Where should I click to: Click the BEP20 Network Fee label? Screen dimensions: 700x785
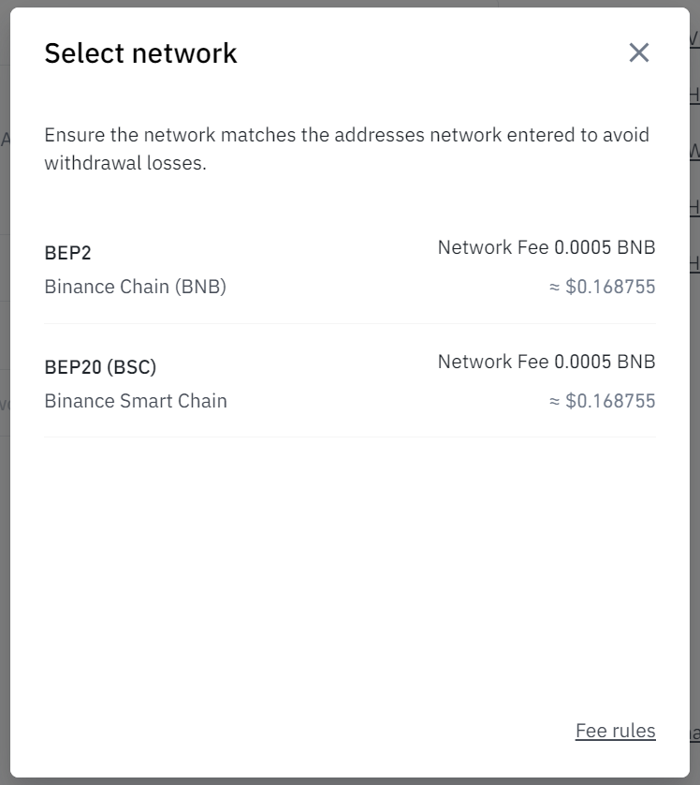493,362
